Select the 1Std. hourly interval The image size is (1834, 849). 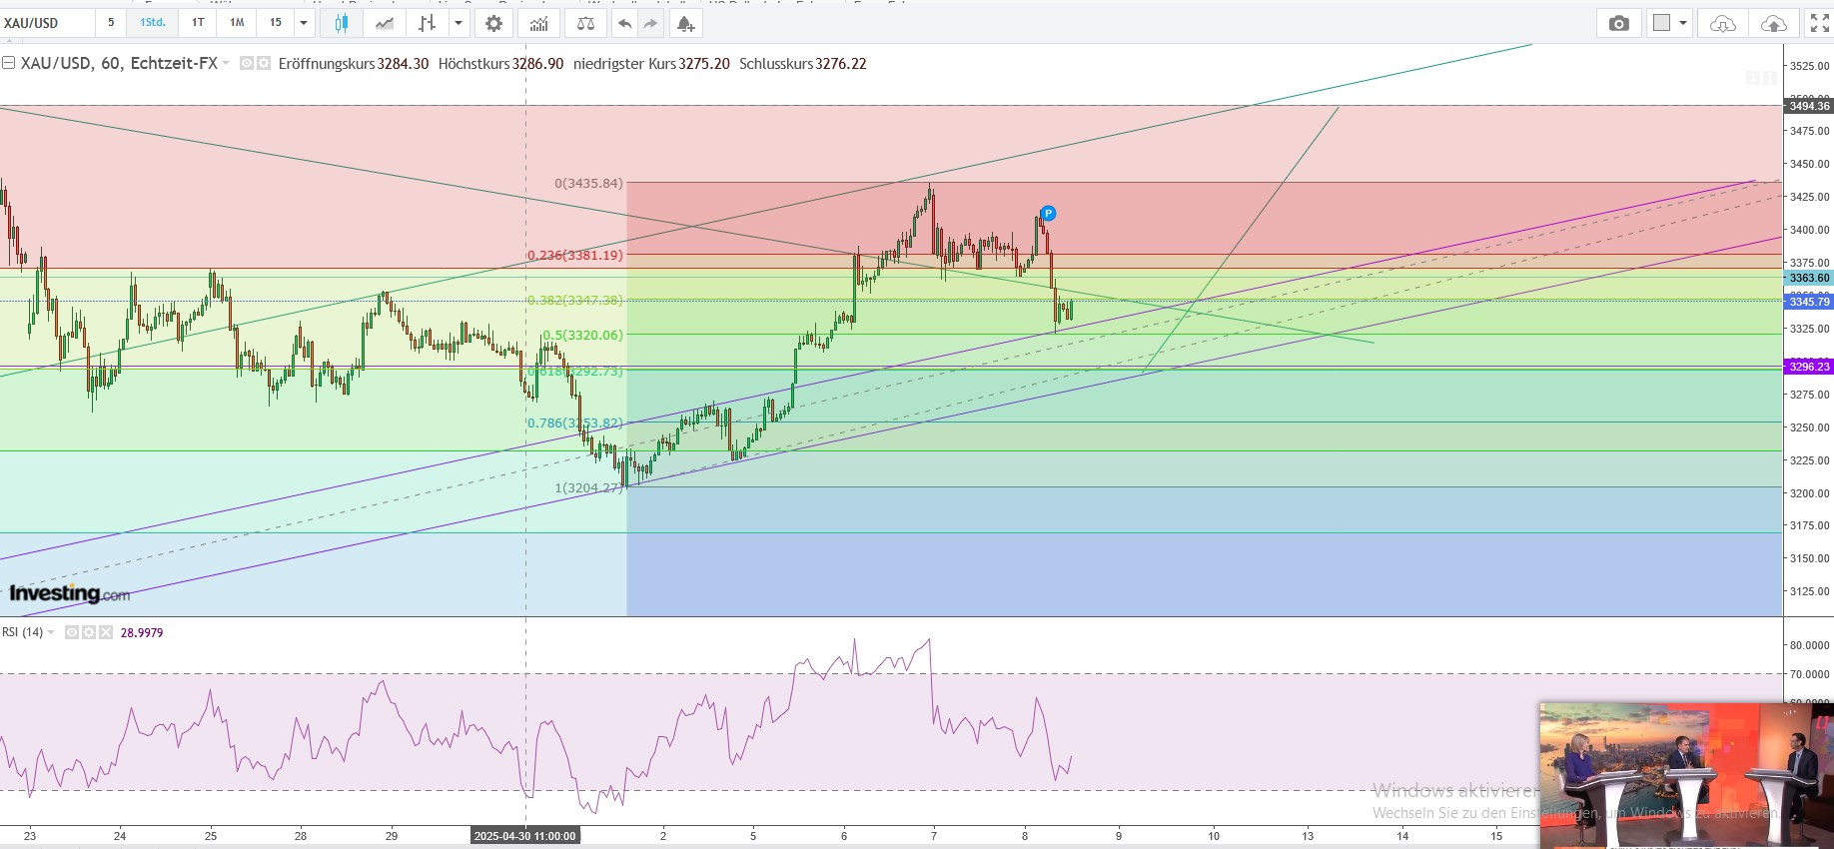tap(153, 22)
